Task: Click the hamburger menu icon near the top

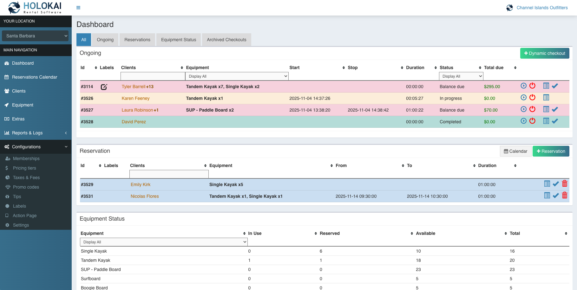Action: [78, 7]
